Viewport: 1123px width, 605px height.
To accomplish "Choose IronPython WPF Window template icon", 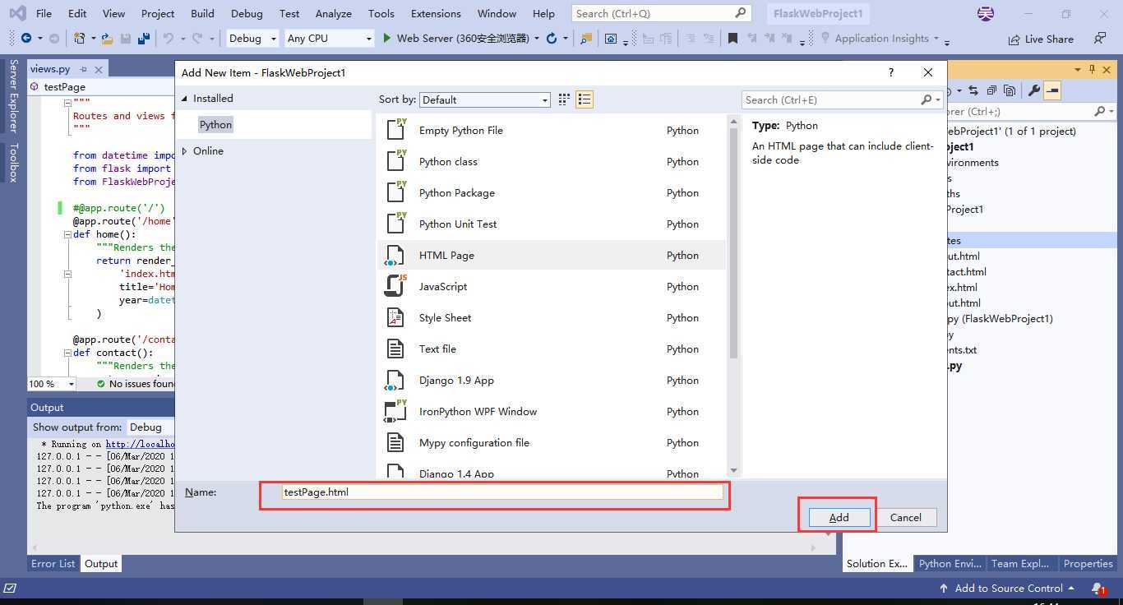I will tap(395, 411).
